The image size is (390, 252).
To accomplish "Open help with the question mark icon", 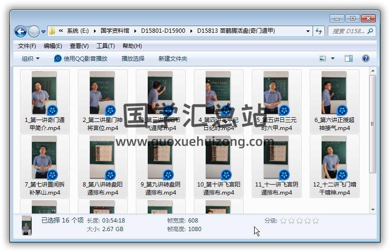I will (x=366, y=59).
